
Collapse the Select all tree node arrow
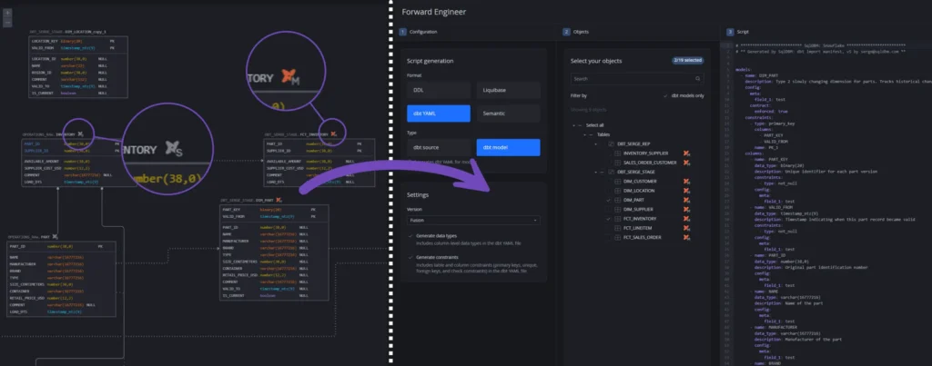(573, 125)
